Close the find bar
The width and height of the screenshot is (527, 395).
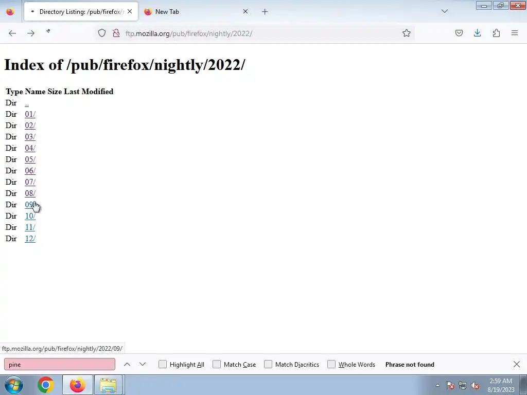tap(517, 364)
